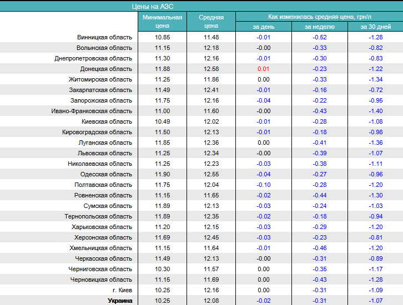Viewport: 403px width, 305px height.
Task: Click the "Киевская область" row label
Action: (107, 121)
